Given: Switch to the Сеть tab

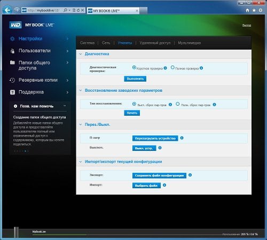Looking at the screenshot, I should point(106,43).
